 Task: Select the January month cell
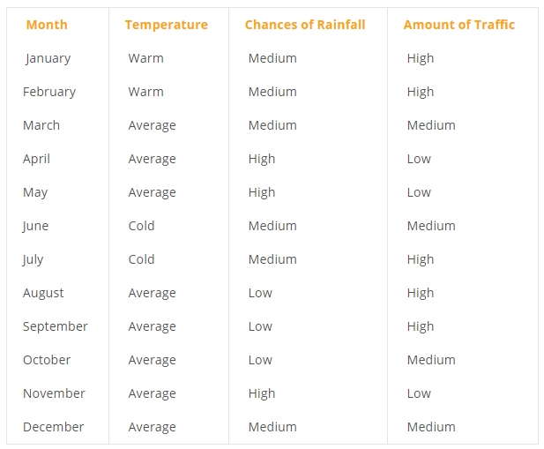48,58
